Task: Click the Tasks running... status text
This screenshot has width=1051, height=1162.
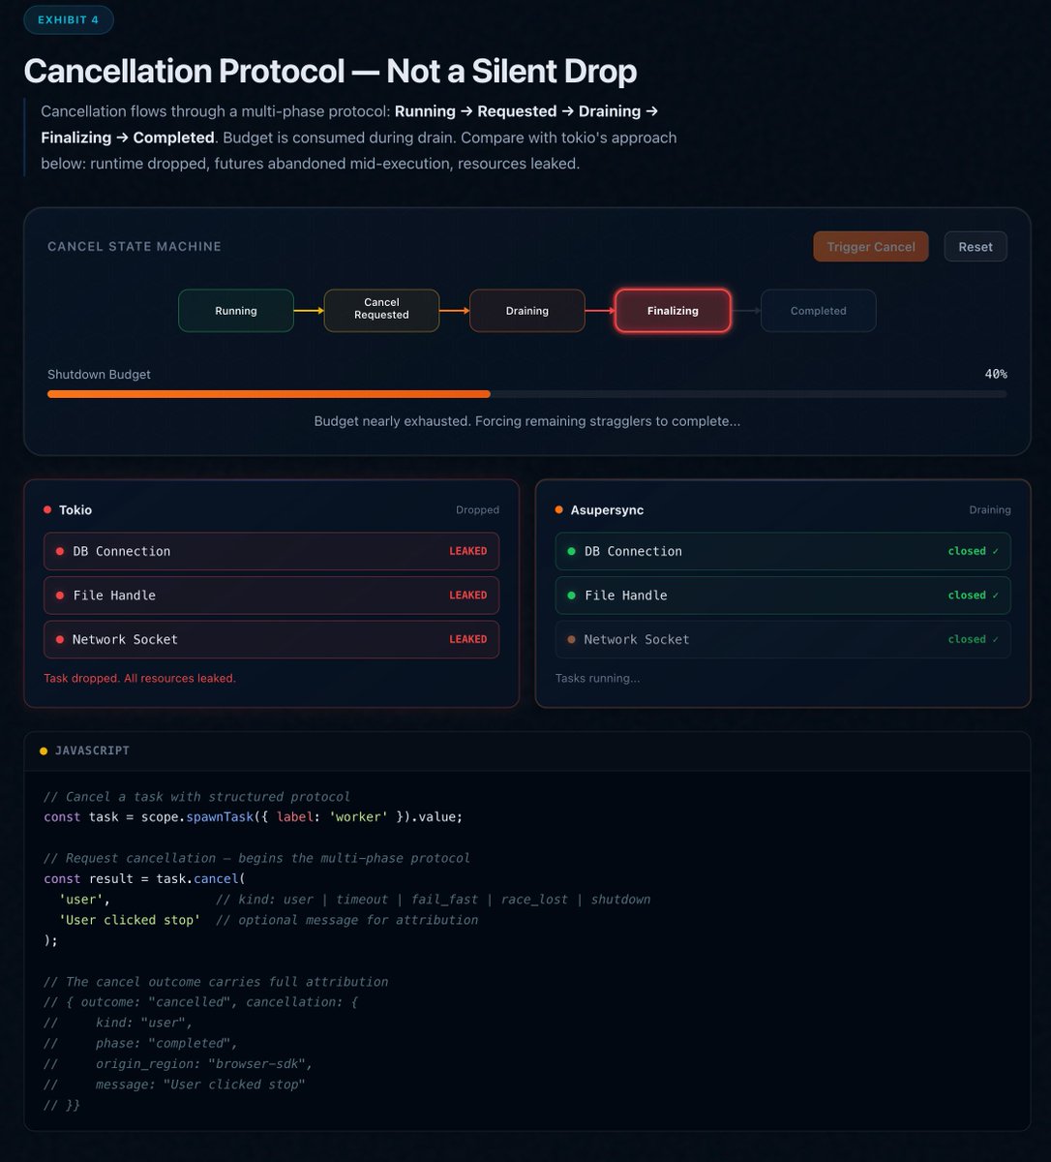Action: click(x=597, y=678)
